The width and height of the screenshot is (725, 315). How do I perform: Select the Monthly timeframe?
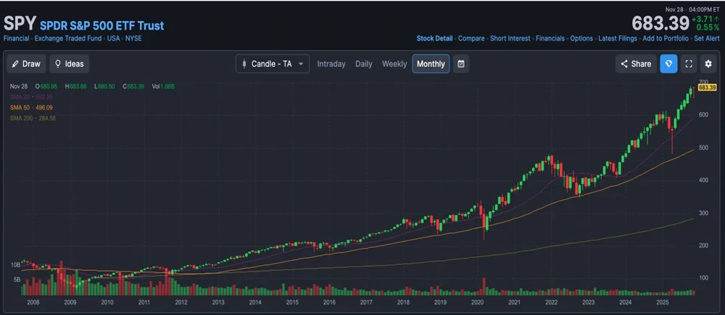coord(431,64)
